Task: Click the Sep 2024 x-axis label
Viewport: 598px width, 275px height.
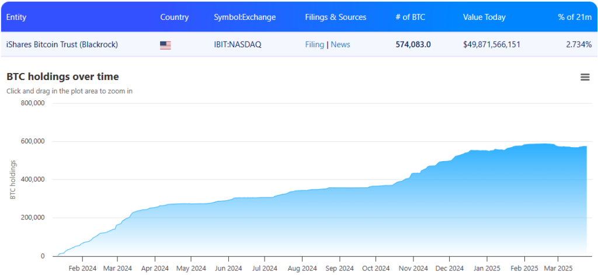Action: [338, 268]
